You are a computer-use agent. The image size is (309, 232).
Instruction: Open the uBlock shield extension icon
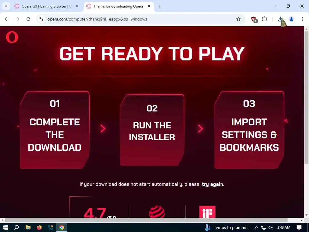254,19
